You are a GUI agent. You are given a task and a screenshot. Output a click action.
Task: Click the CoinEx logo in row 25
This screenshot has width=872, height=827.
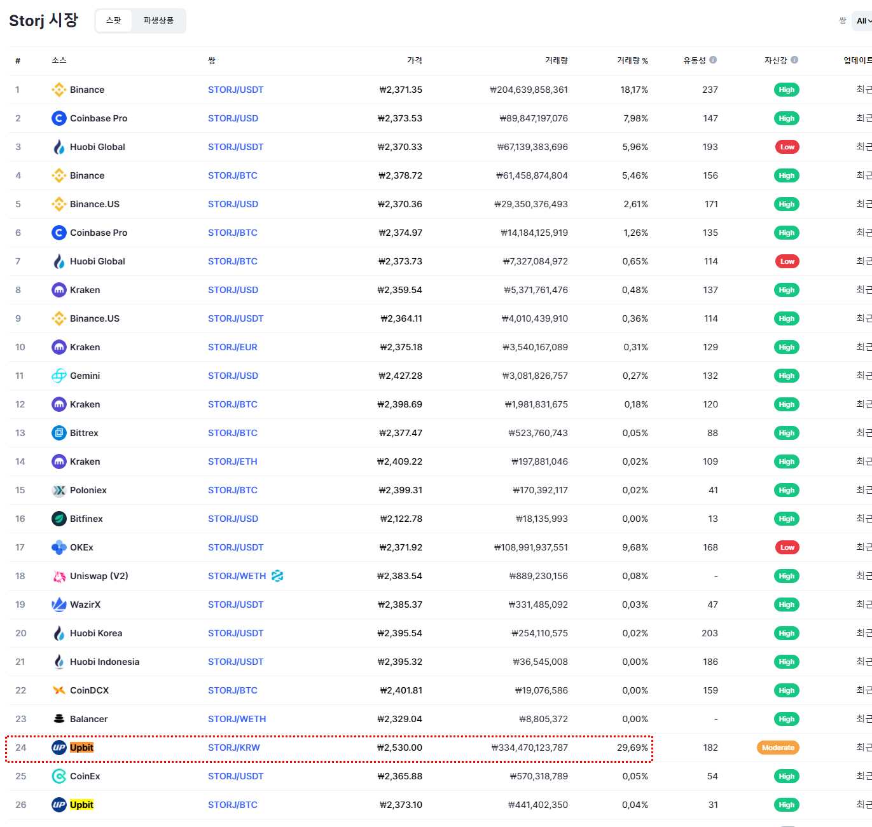tap(59, 776)
